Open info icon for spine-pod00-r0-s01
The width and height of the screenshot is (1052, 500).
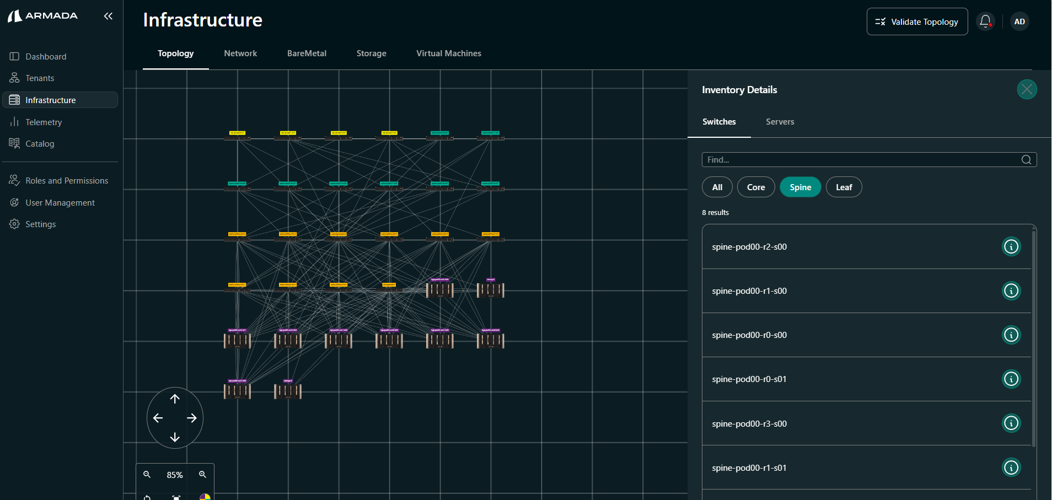click(x=1011, y=379)
